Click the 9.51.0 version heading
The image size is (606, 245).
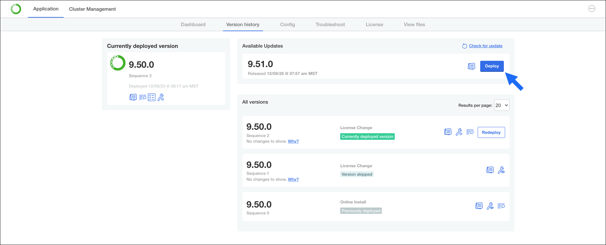[260, 64]
